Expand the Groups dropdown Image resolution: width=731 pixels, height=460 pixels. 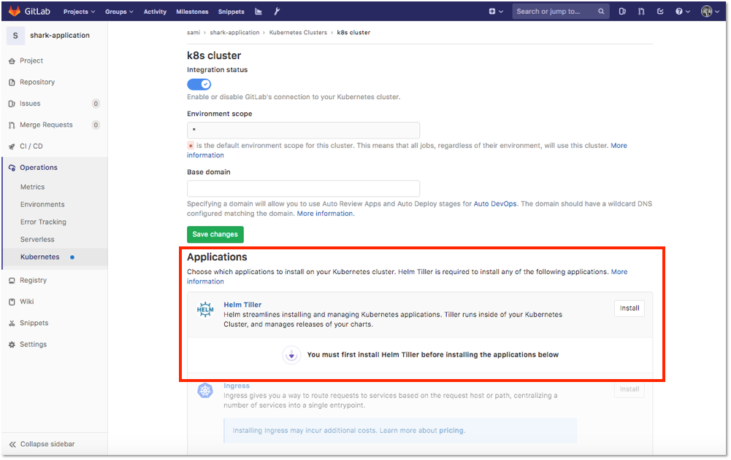pos(119,12)
